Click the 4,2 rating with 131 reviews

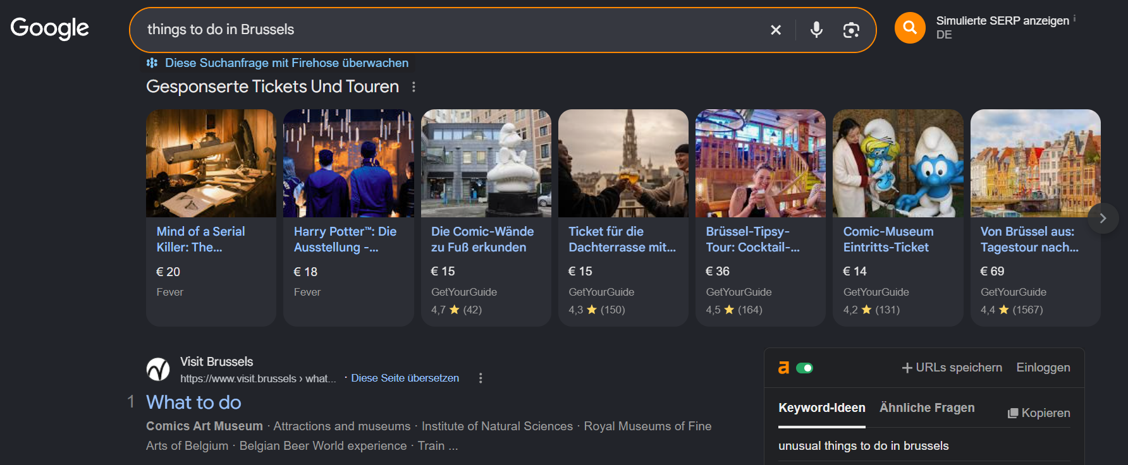(871, 310)
